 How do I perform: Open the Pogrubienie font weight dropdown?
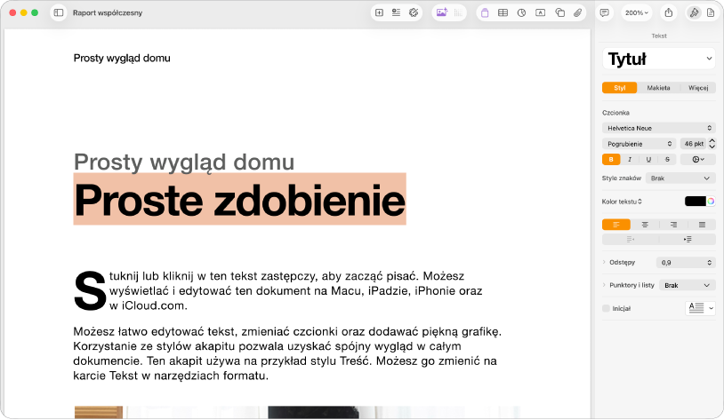[639, 144]
